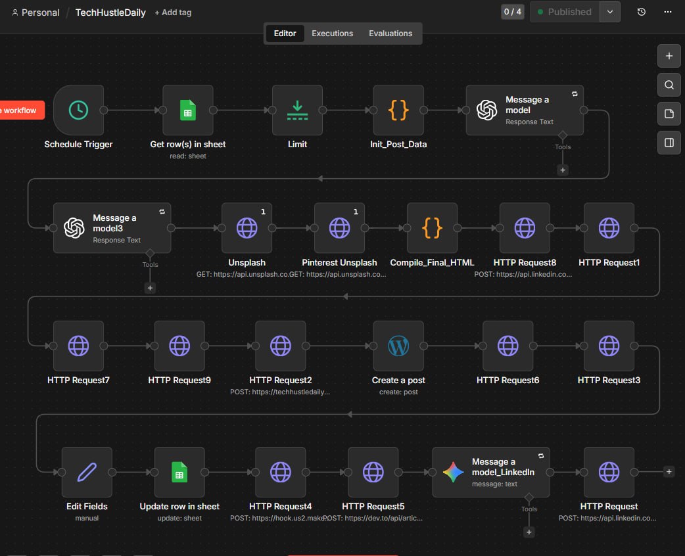Open the Get row(s) in sheet node

point(188,110)
